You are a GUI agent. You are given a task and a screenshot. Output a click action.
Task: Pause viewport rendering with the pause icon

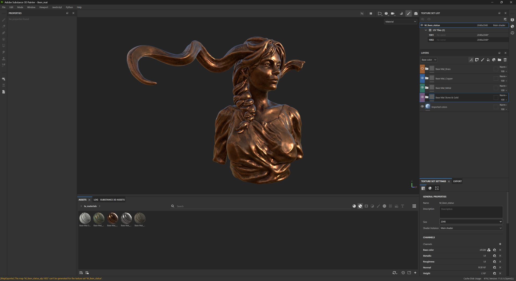(371, 13)
